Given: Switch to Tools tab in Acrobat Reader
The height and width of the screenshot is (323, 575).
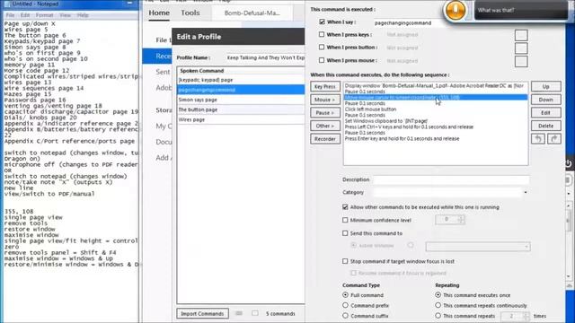Looking at the screenshot, I should point(190,13).
